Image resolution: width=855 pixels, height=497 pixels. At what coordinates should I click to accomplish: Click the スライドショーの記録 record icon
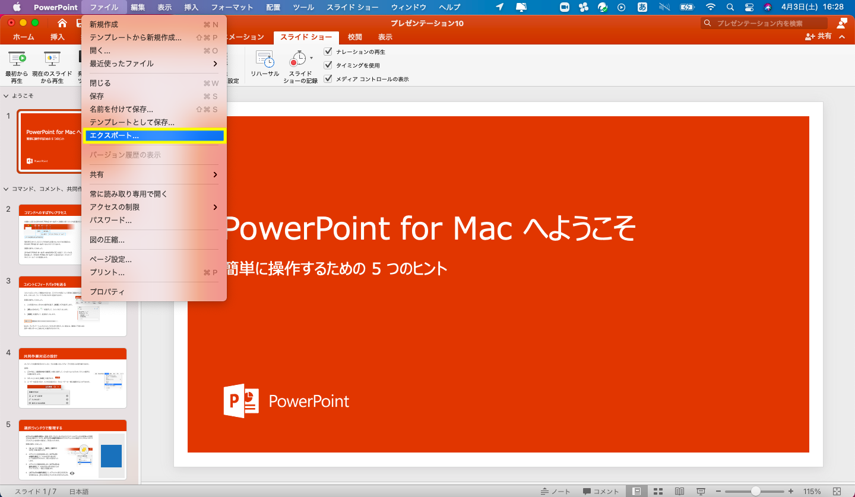click(x=297, y=59)
